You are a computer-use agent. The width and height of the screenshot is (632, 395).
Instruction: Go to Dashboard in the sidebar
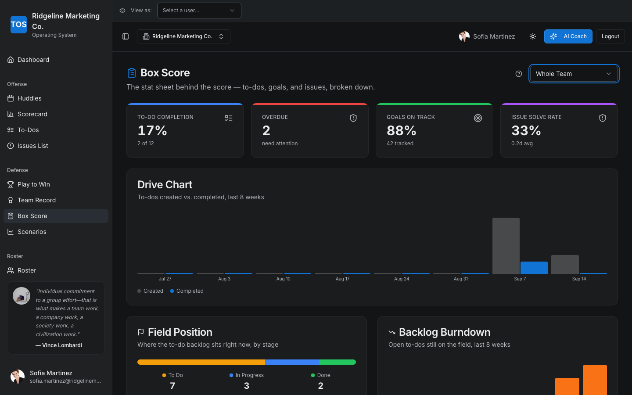(56, 60)
